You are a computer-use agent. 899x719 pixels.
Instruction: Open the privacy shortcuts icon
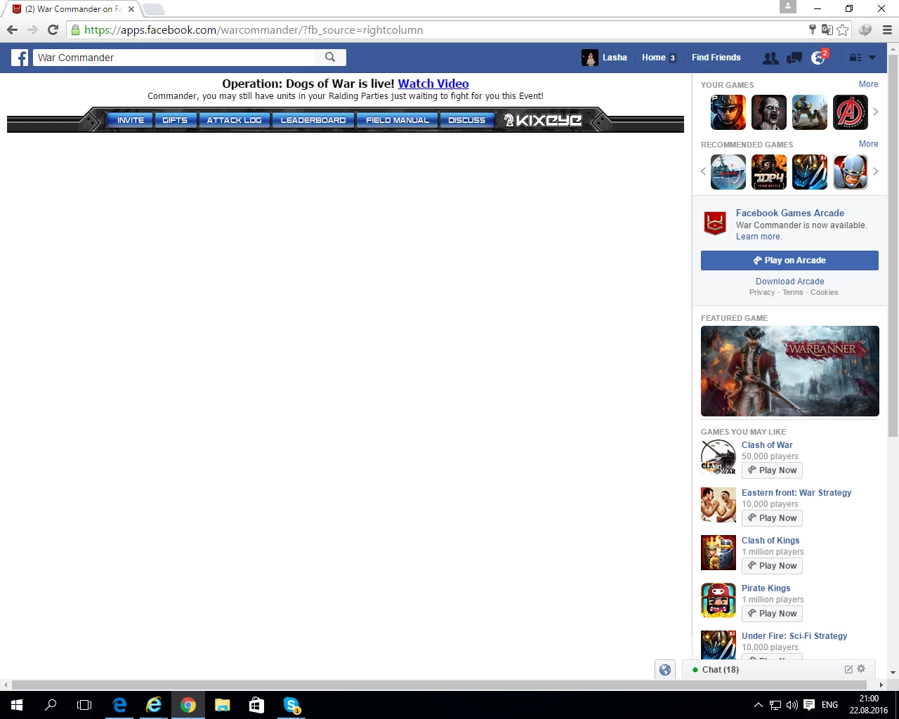coord(855,58)
